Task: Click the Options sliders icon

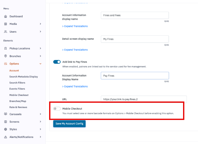Action: click(x=6, y=64)
